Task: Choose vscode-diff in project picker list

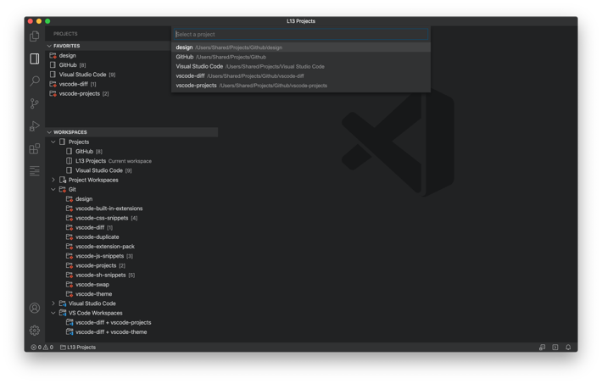Action: pos(301,76)
